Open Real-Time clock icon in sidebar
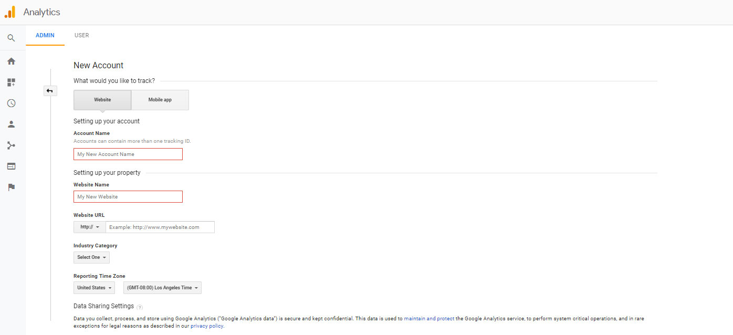Screen dimensions: 733x335 click(x=11, y=103)
